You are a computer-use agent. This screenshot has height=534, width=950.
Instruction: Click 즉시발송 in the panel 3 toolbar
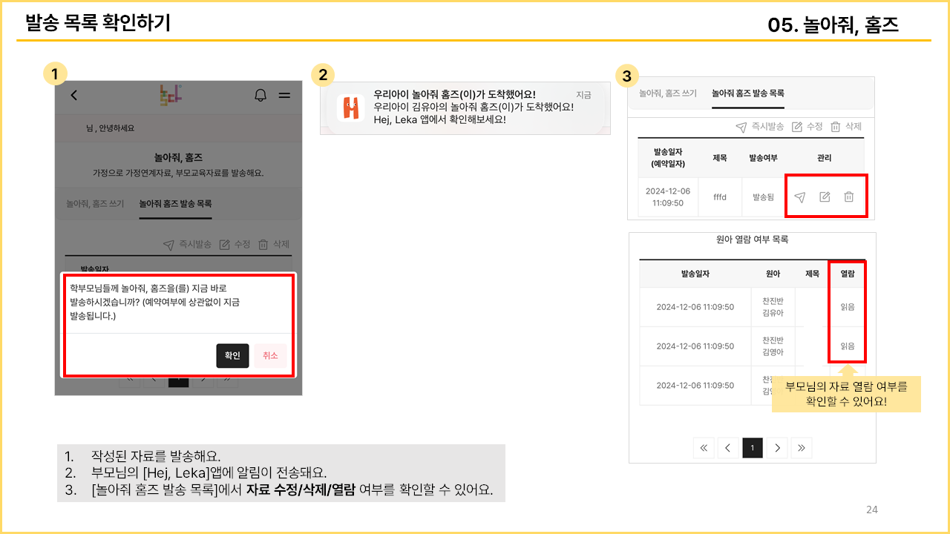tap(760, 127)
